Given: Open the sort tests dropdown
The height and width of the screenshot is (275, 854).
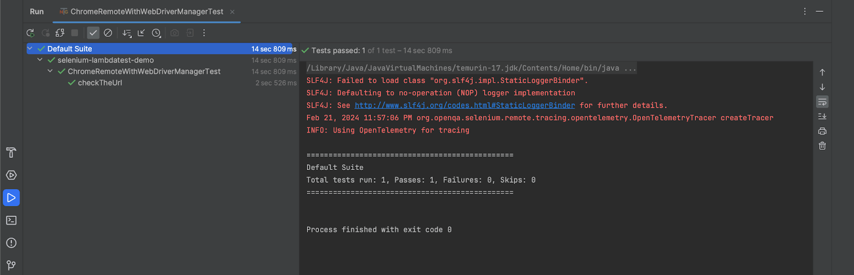Looking at the screenshot, I should point(126,33).
